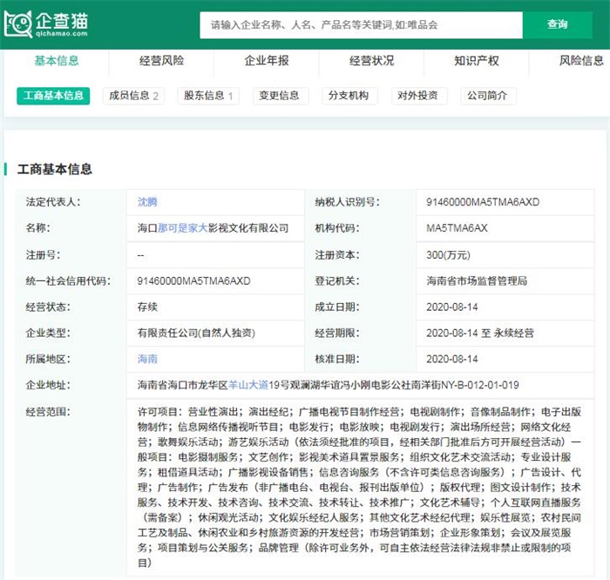View the 公司简介 section

pos(487,96)
